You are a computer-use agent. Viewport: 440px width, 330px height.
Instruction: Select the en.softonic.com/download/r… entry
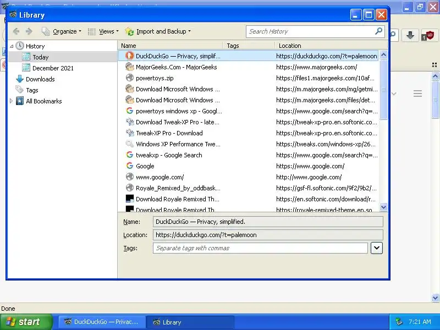[249, 199]
